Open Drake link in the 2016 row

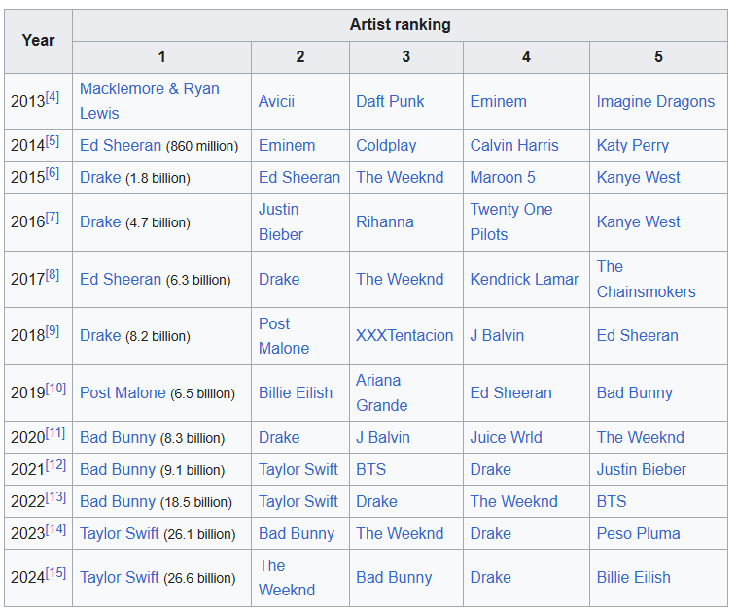[100, 221]
